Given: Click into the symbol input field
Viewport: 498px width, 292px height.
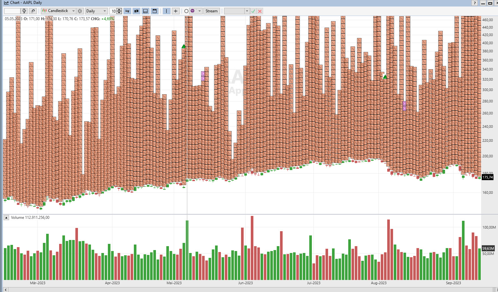Looking at the screenshot, I should [x=12, y=11].
